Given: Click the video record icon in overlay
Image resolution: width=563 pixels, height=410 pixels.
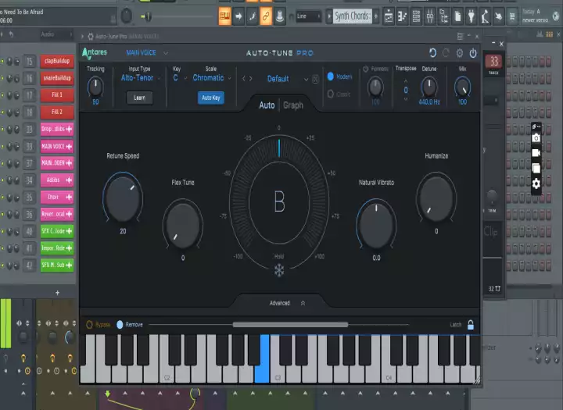Looking at the screenshot, I should point(536,153).
